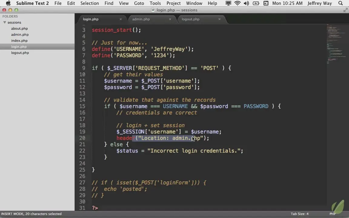Open admin.php from the sidebar
This screenshot has width=349, height=218.
click(x=20, y=35)
